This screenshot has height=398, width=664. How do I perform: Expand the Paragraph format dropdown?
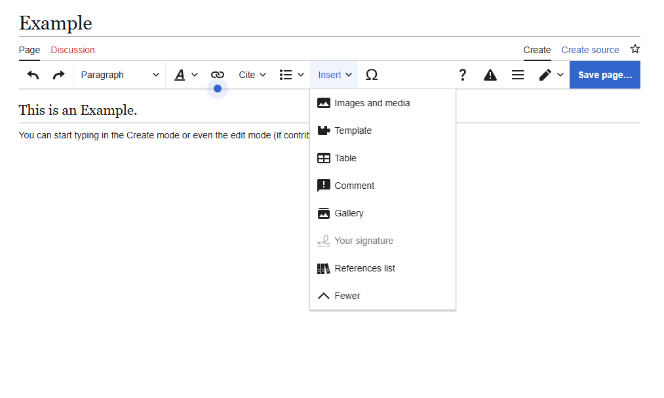[x=119, y=75]
